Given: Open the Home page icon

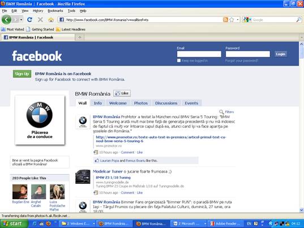Looking at the screenshot, I should (51, 20).
